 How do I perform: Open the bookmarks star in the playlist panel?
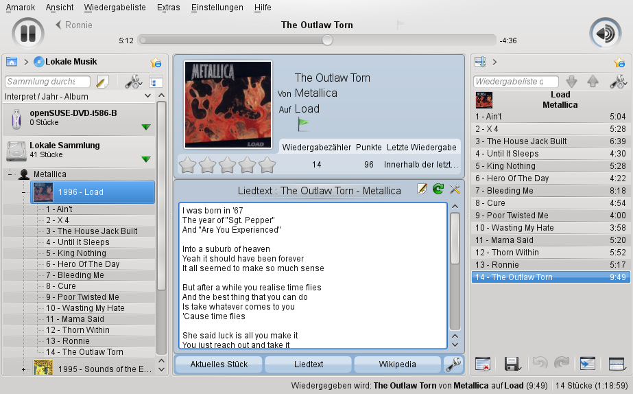click(619, 62)
